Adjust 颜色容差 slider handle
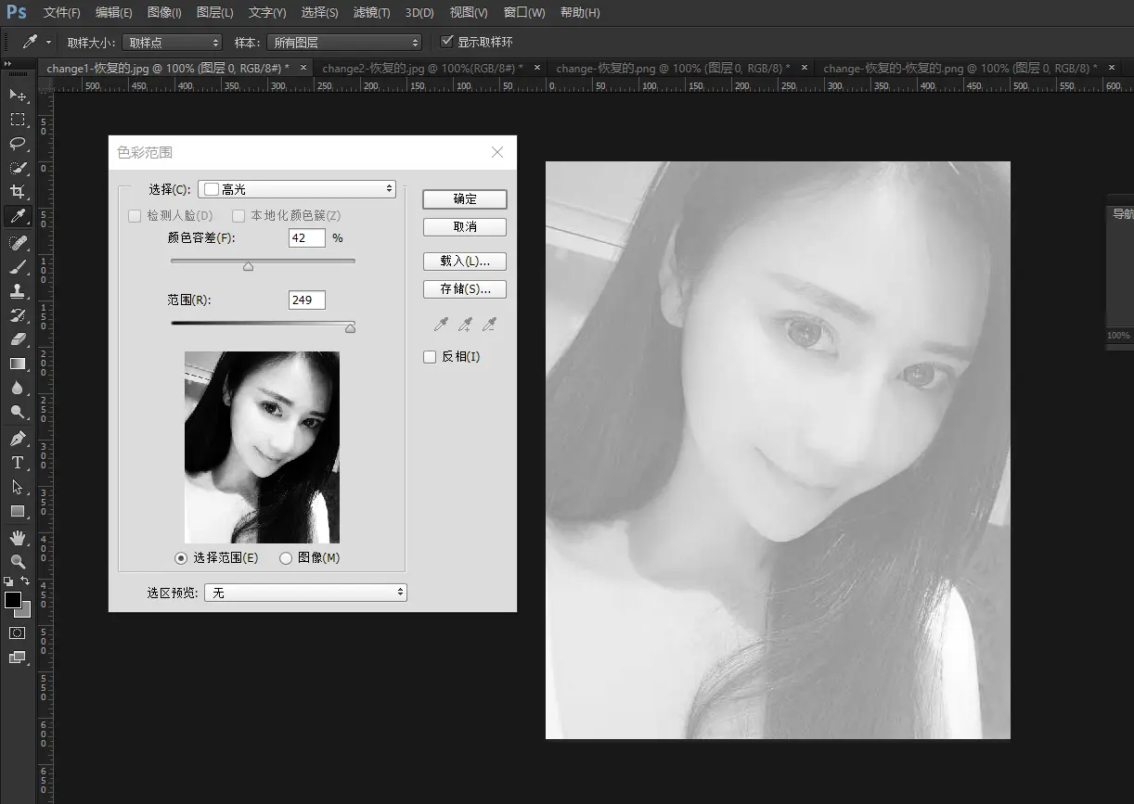1134x804 pixels. click(x=248, y=266)
